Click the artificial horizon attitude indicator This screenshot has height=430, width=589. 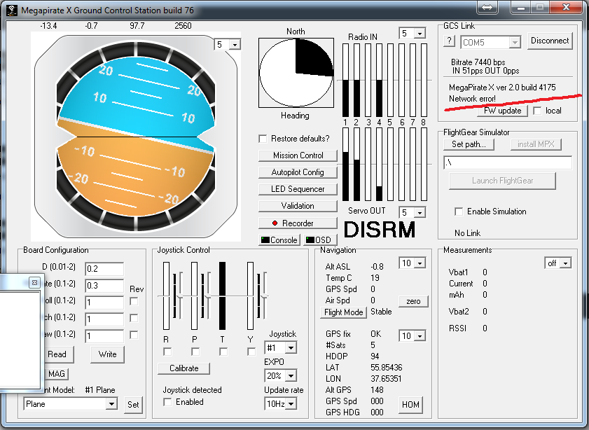[x=136, y=136]
